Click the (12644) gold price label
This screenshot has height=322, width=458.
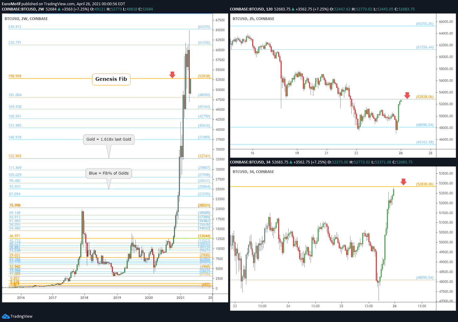pos(204,236)
